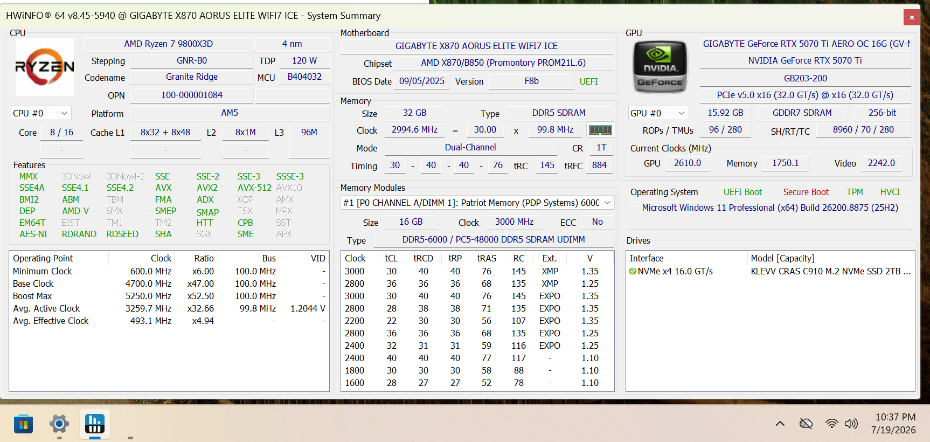Screen dimensions: 930x442
Task: Click the red Secure Boot label
Action: [806, 192]
